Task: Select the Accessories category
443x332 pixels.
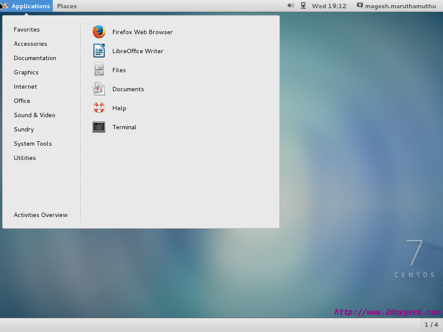Action: click(31, 44)
